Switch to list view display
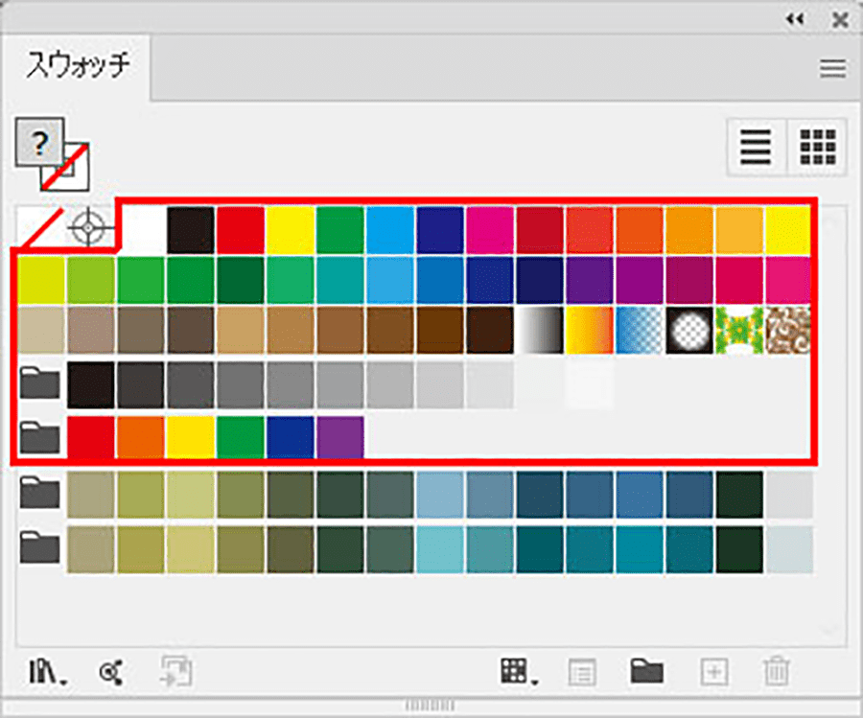Image resolution: width=863 pixels, height=718 pixels. (756, 147)
